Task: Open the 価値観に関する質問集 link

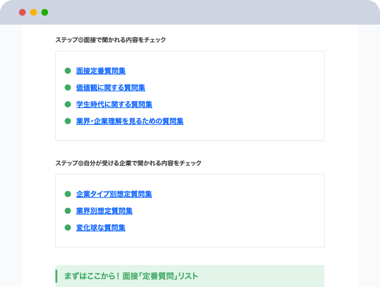Action: [111, 88]
